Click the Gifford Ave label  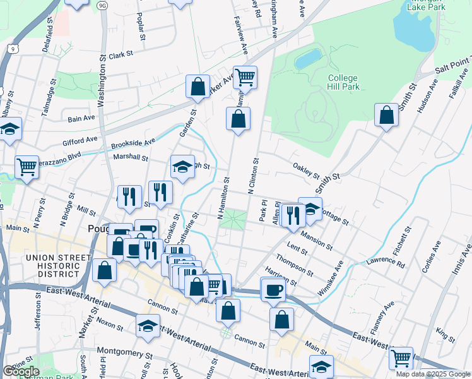80,141
